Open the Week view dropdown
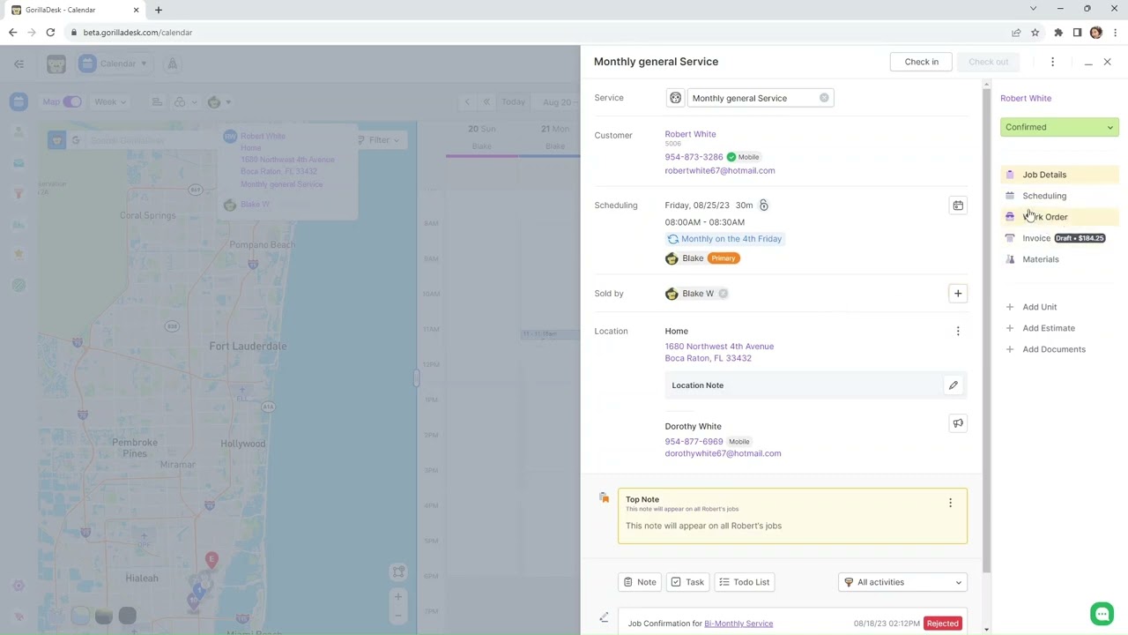Viewport: 1128px width, 635px height. click(110, 102)
